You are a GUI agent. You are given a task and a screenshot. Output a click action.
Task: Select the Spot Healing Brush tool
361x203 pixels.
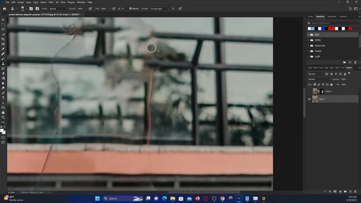(3, 54)
